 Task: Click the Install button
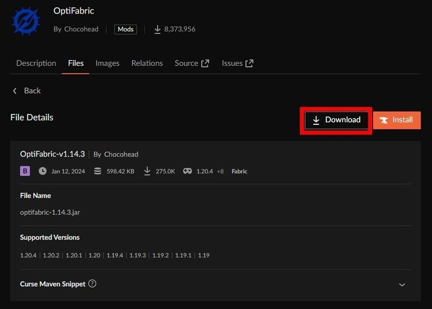[x=397, y=120]
